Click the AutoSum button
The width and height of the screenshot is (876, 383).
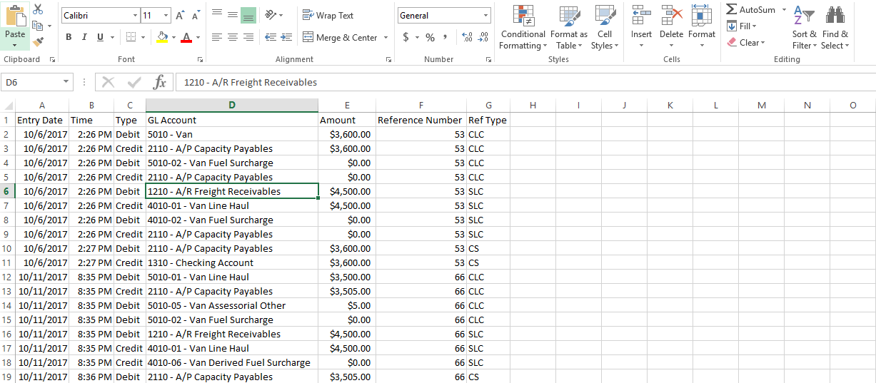(751, 10)
